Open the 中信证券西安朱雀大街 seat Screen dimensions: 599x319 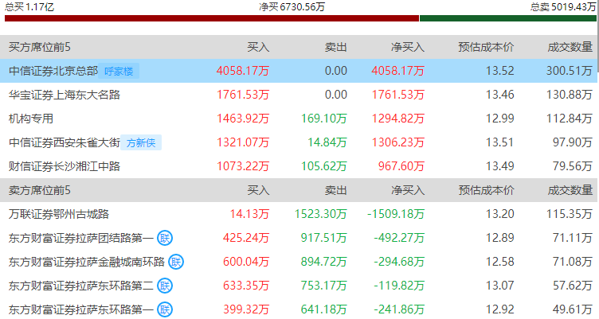pos(65,142)
